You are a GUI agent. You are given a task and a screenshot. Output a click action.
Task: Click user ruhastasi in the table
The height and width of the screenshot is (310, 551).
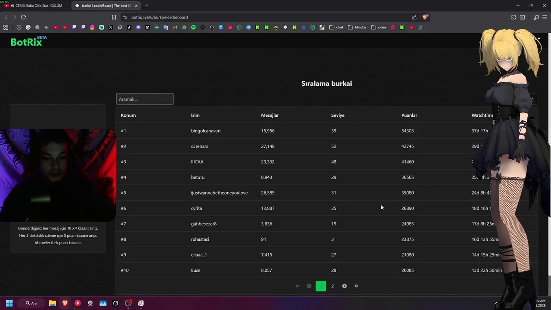[x=200, y=239]
